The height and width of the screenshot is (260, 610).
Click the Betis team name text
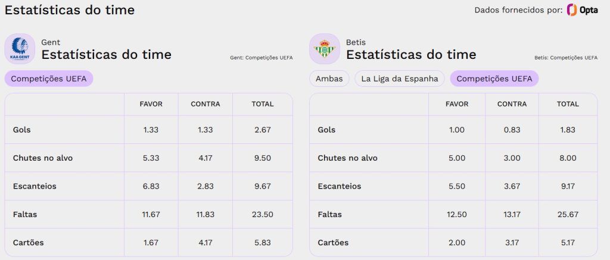pyautogui.click(x=356, y=42)
